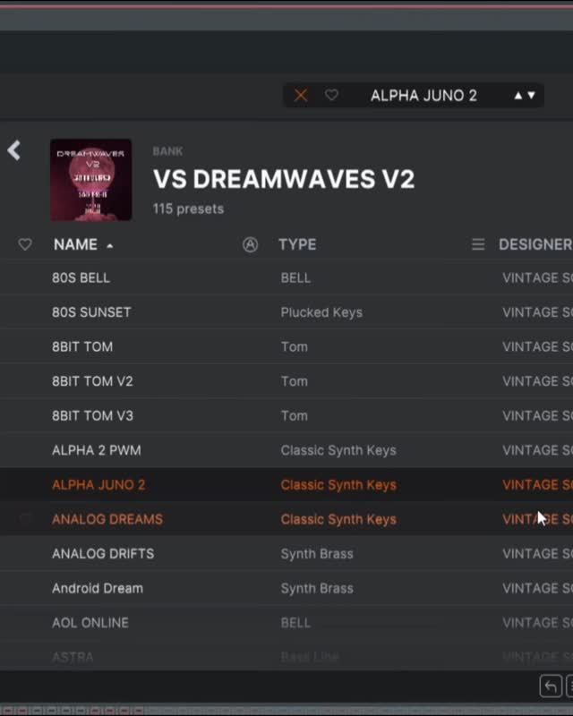Click the heart icon in the list header

tap(24, 244)
